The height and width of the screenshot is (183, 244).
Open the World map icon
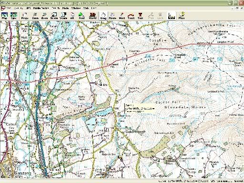(92, 16)
